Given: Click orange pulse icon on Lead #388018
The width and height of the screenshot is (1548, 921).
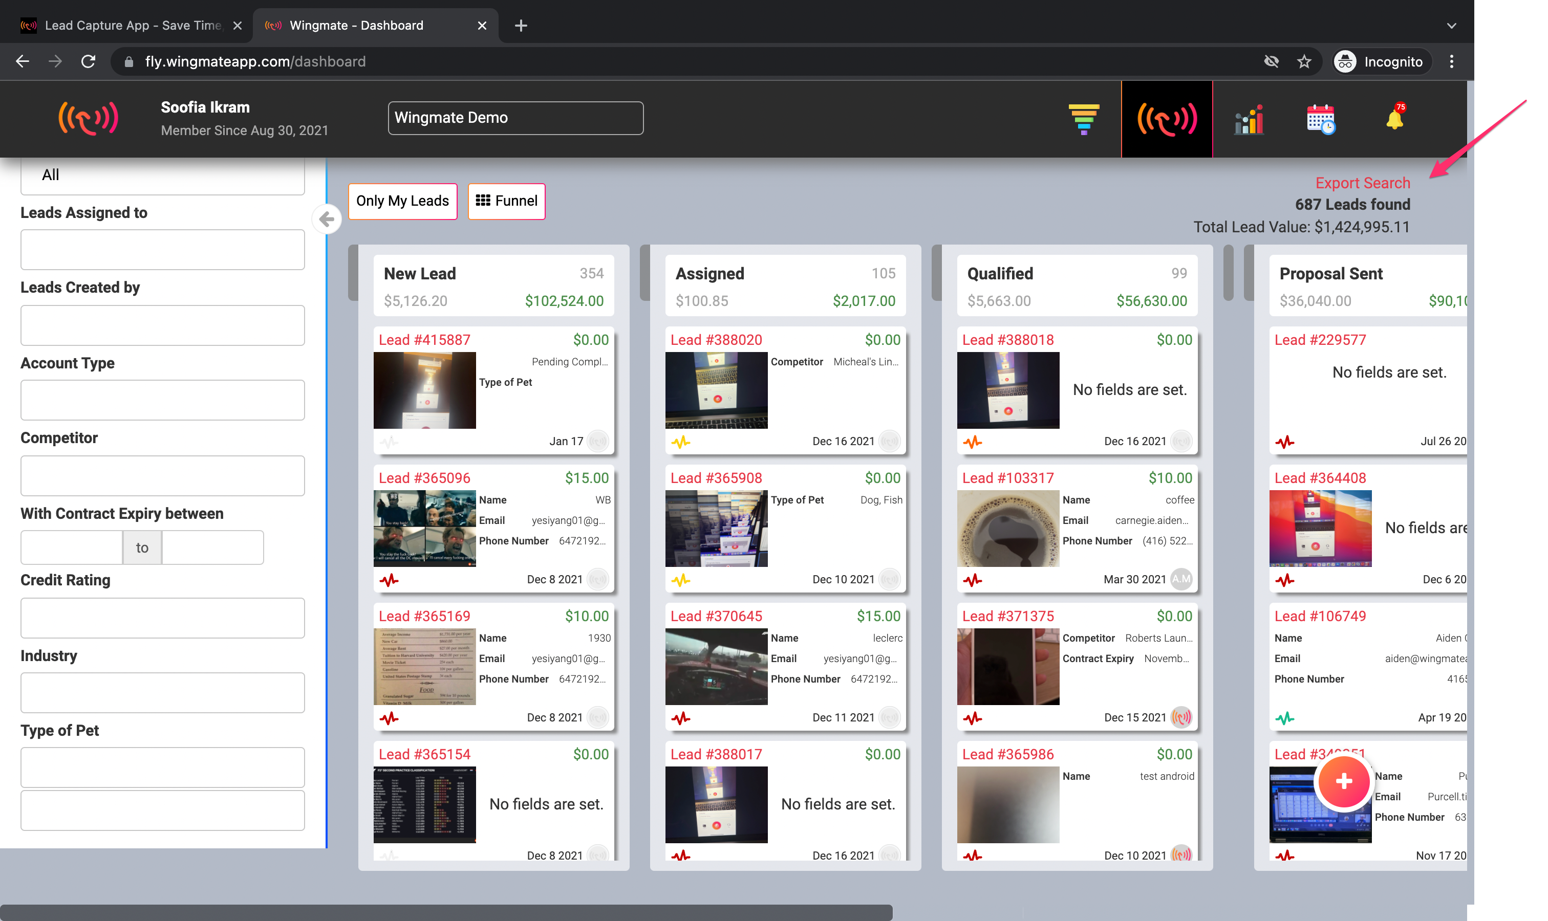Looking at the screenshot, I should [x=973, y=442].
